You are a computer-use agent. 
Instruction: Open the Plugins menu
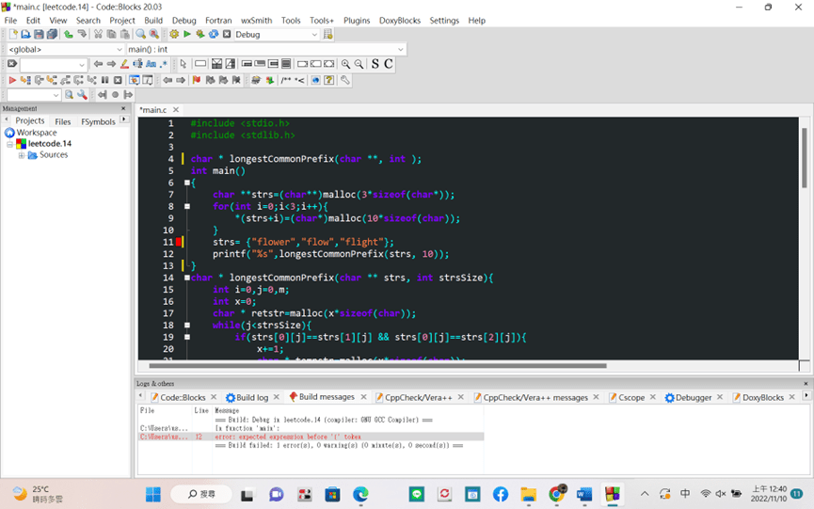click(357, 20)
